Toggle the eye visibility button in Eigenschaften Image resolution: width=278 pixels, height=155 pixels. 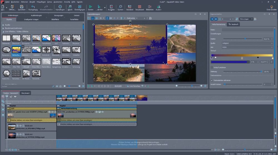(x=216, y=19)
